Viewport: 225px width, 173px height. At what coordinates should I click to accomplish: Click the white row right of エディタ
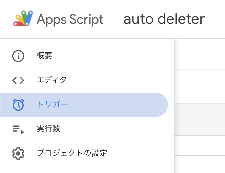coord(199,86)
